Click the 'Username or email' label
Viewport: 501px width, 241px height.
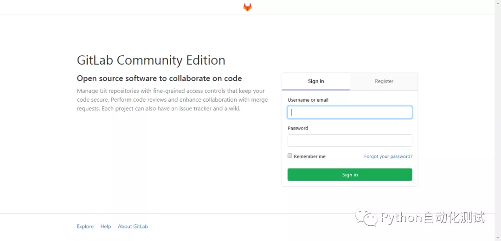[308, 100]
